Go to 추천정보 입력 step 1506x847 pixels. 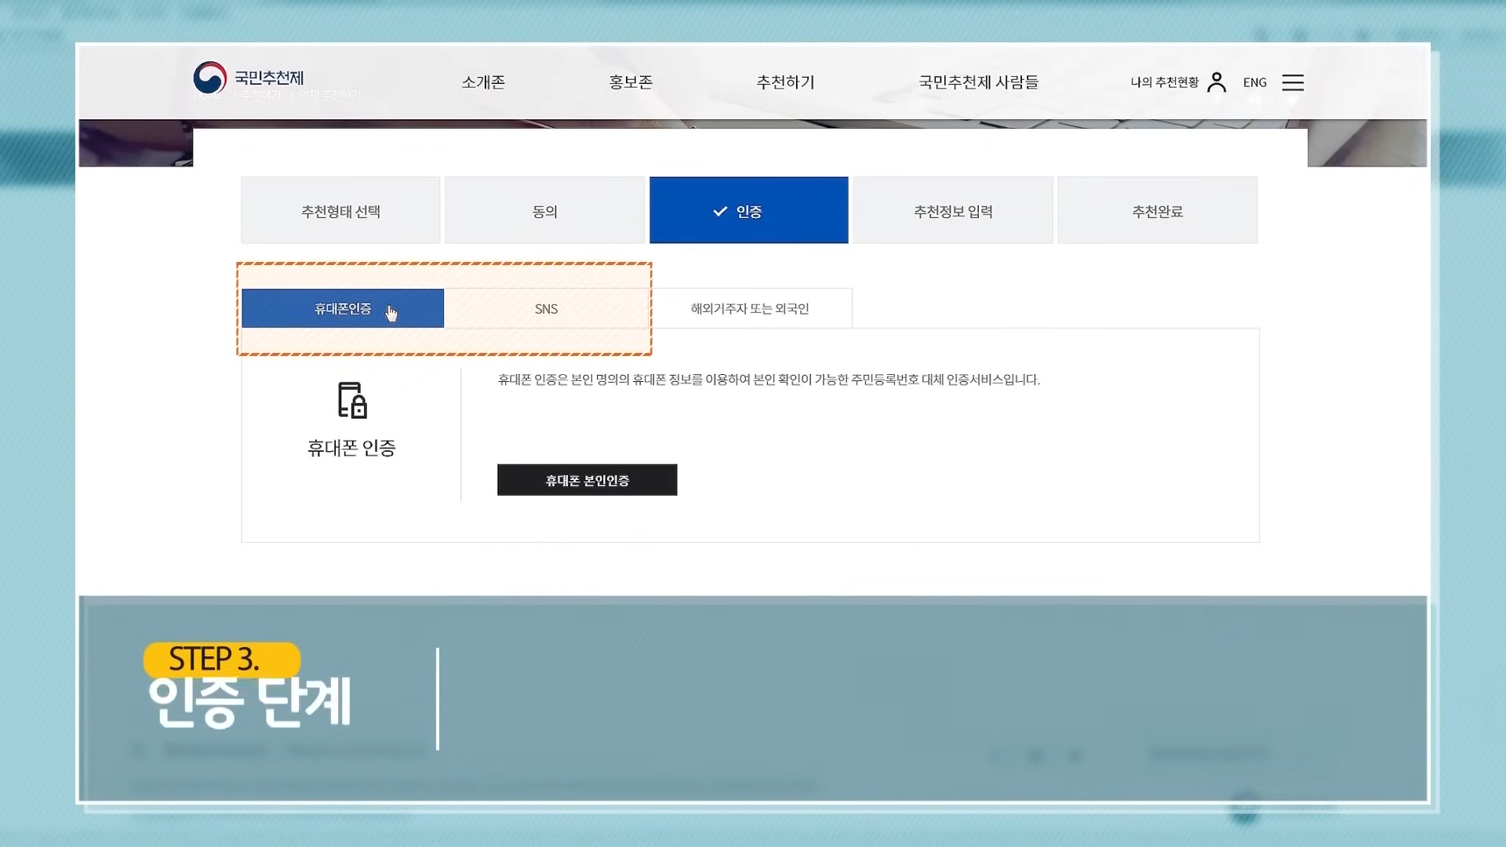pos(952,211)
